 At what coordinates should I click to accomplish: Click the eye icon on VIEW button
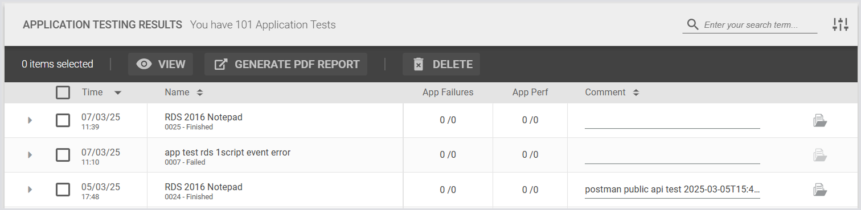click(x=144, y=64)
